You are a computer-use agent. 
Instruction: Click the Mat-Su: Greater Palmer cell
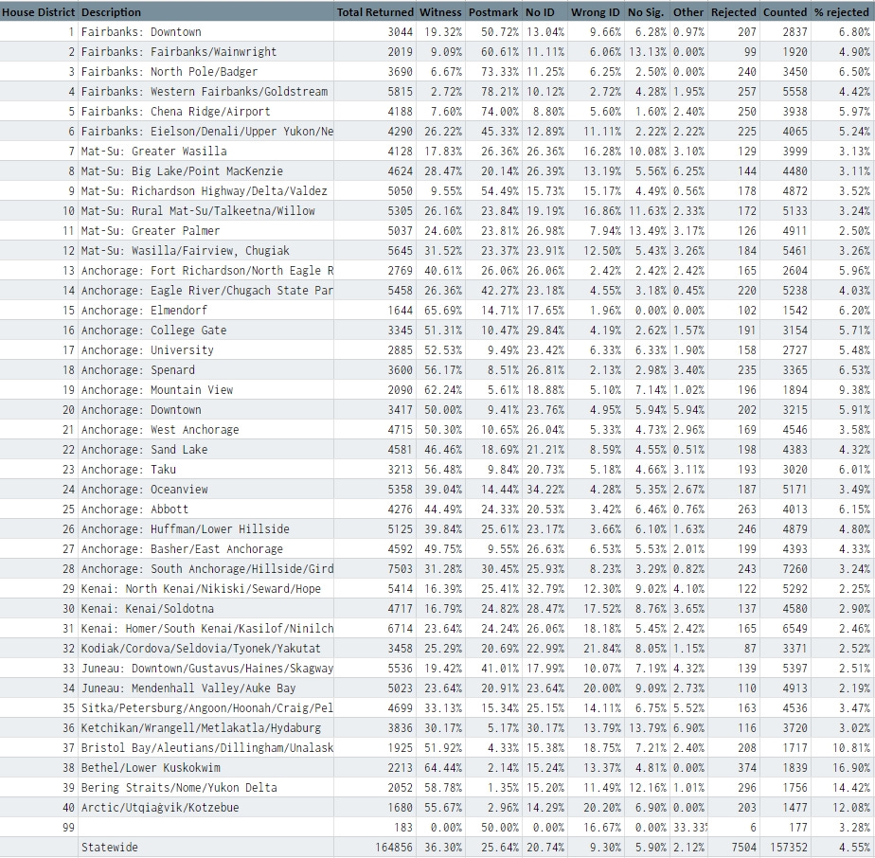(x=205, y=230)
